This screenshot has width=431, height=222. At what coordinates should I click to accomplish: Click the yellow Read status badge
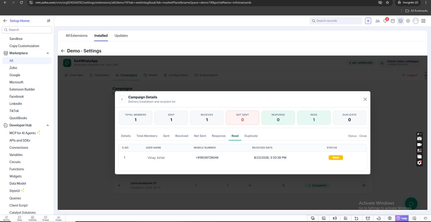click(335, 157)
